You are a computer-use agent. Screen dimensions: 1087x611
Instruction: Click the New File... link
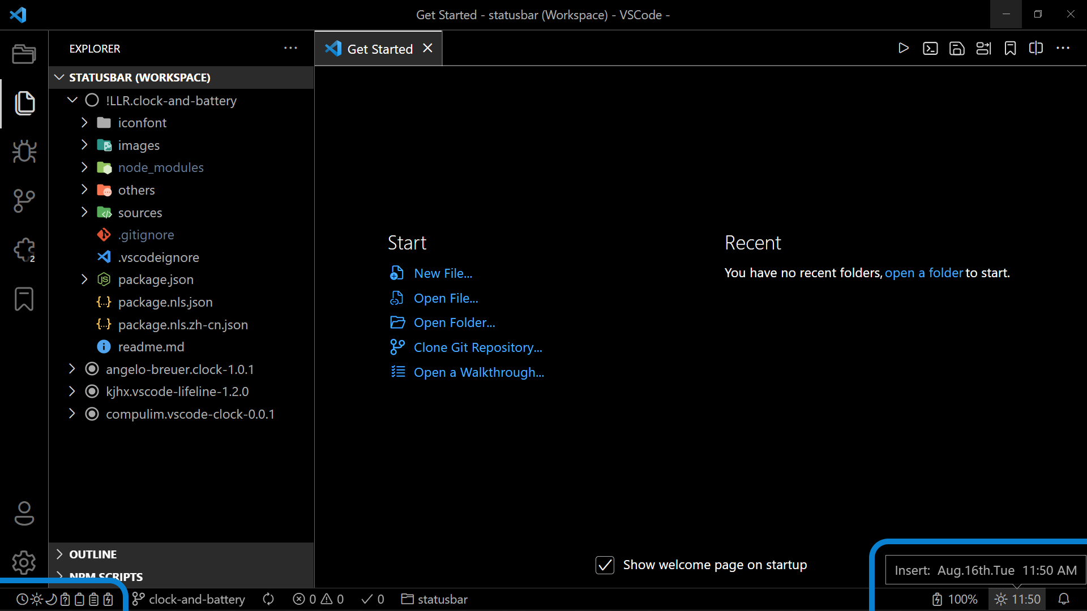[x=443, y=273]
